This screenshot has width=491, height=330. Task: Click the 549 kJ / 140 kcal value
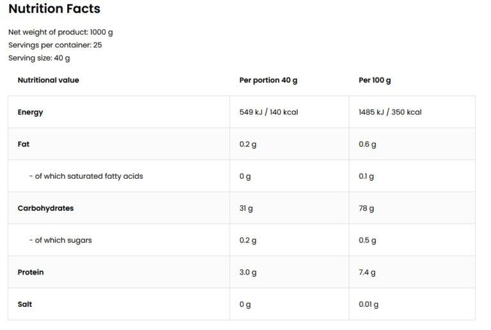[x=269, y=112]
